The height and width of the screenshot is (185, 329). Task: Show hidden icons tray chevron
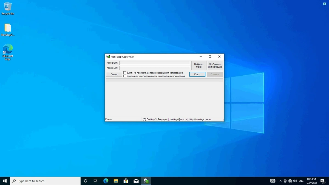click(280, 181)
